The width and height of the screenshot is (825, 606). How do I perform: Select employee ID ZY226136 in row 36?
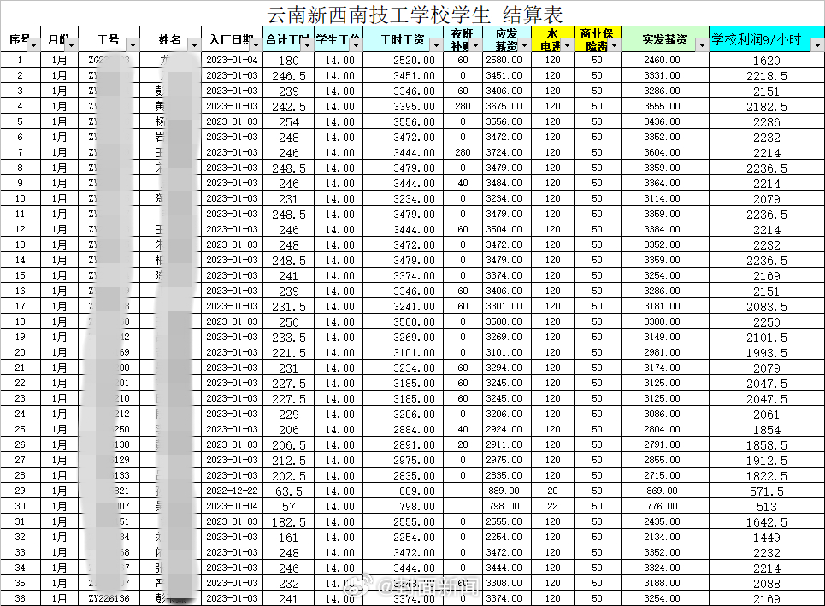pyautogui.click(x=109, y=598)
